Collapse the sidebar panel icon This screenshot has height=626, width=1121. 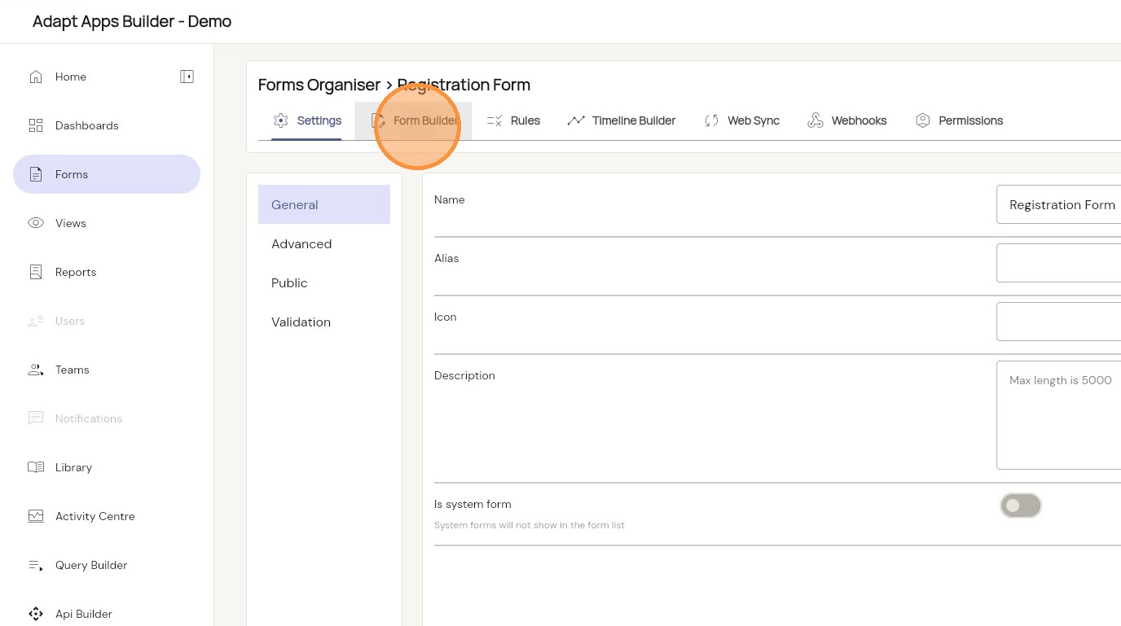187,77
